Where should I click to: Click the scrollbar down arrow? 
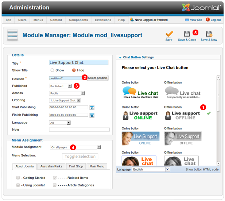(x=218, y=163)
